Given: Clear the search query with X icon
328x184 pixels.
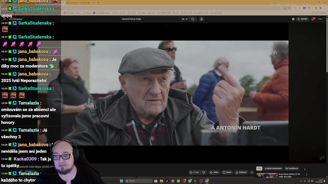Looking at the screenshot, I should [187, 19].
